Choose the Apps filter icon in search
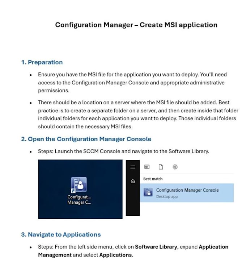Image resolution: width=246 pixels, height=271 pixels. pos(147,167)
